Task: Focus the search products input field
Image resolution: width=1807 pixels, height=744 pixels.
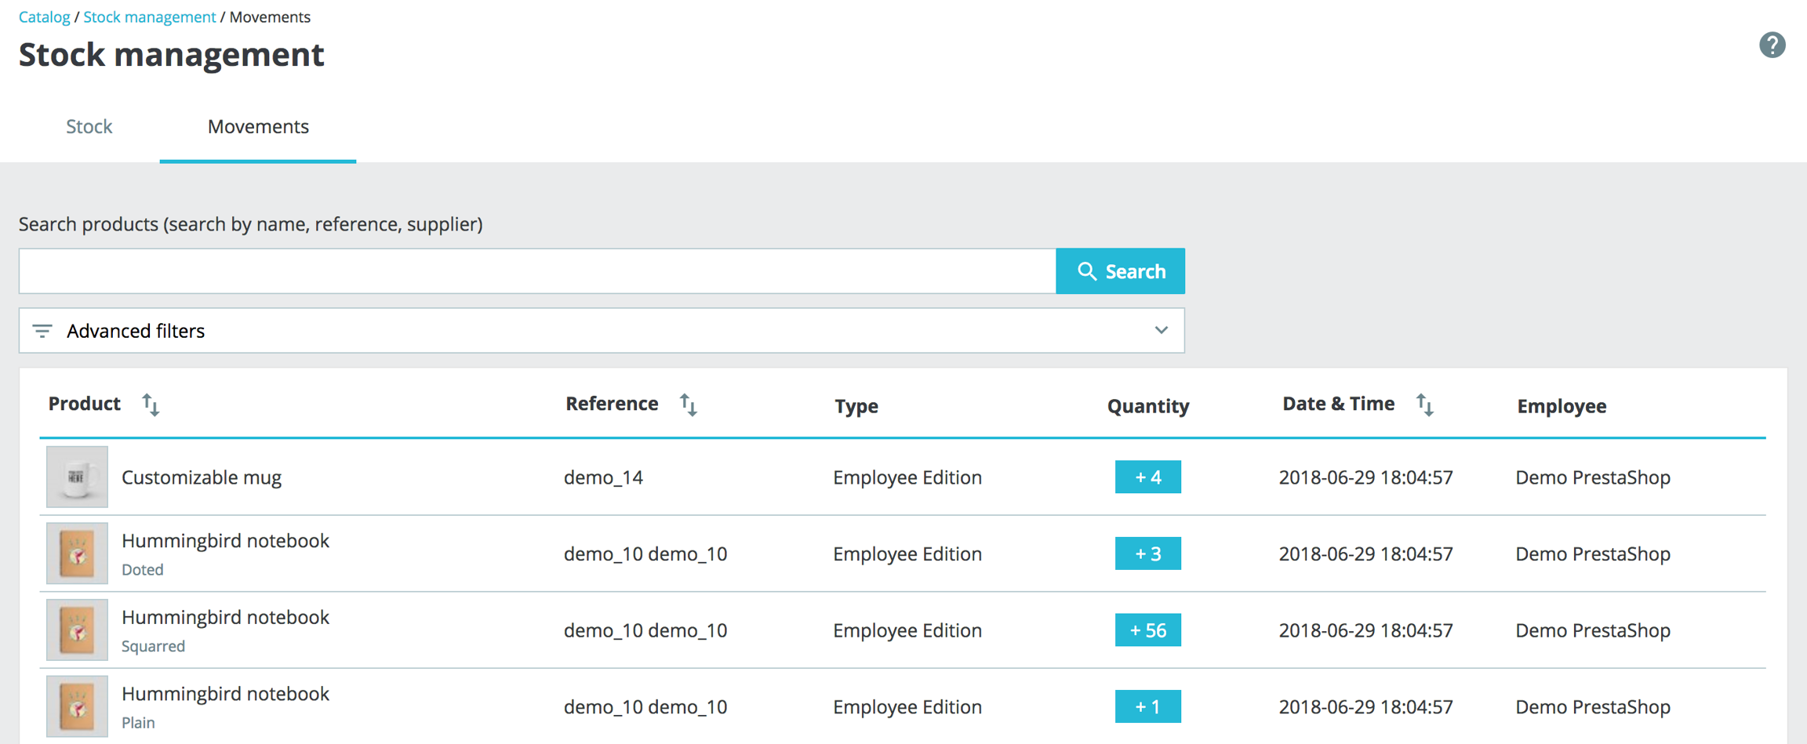Action: (x=537, y=271)
